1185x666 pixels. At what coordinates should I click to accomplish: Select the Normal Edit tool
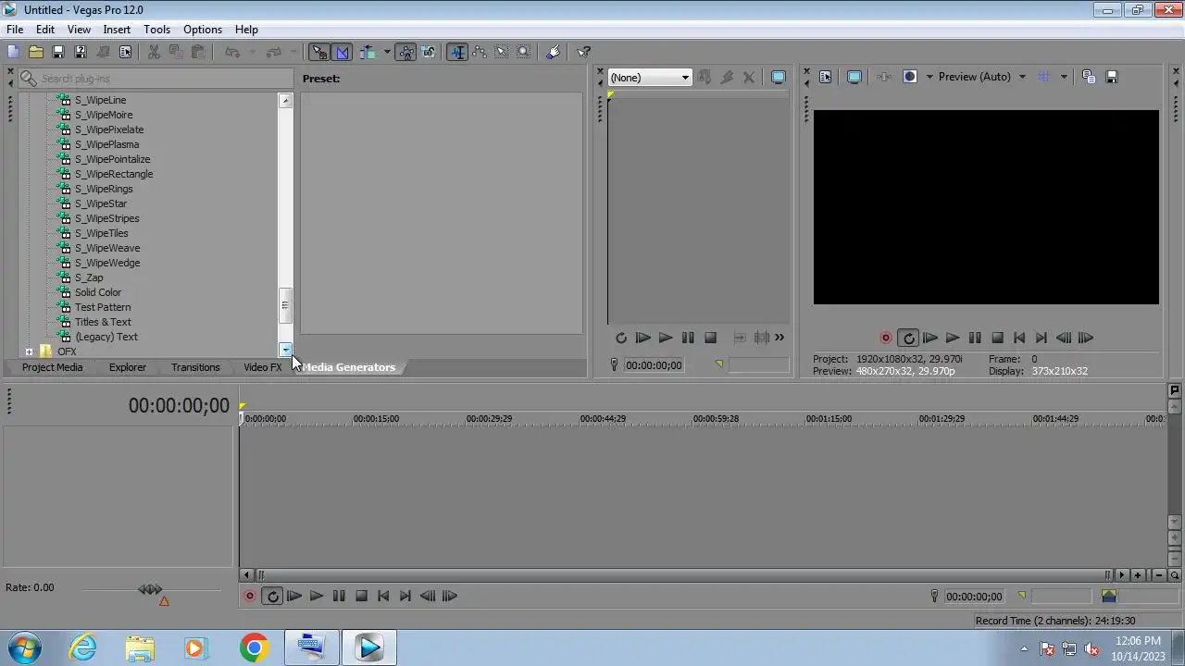pyautogui.click(x=457, y=52)
